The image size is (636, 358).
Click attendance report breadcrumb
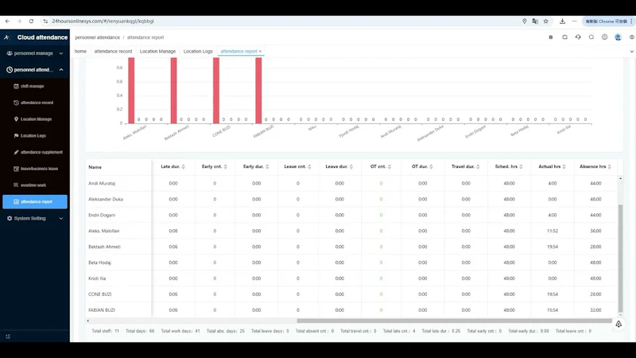[145, 37]
